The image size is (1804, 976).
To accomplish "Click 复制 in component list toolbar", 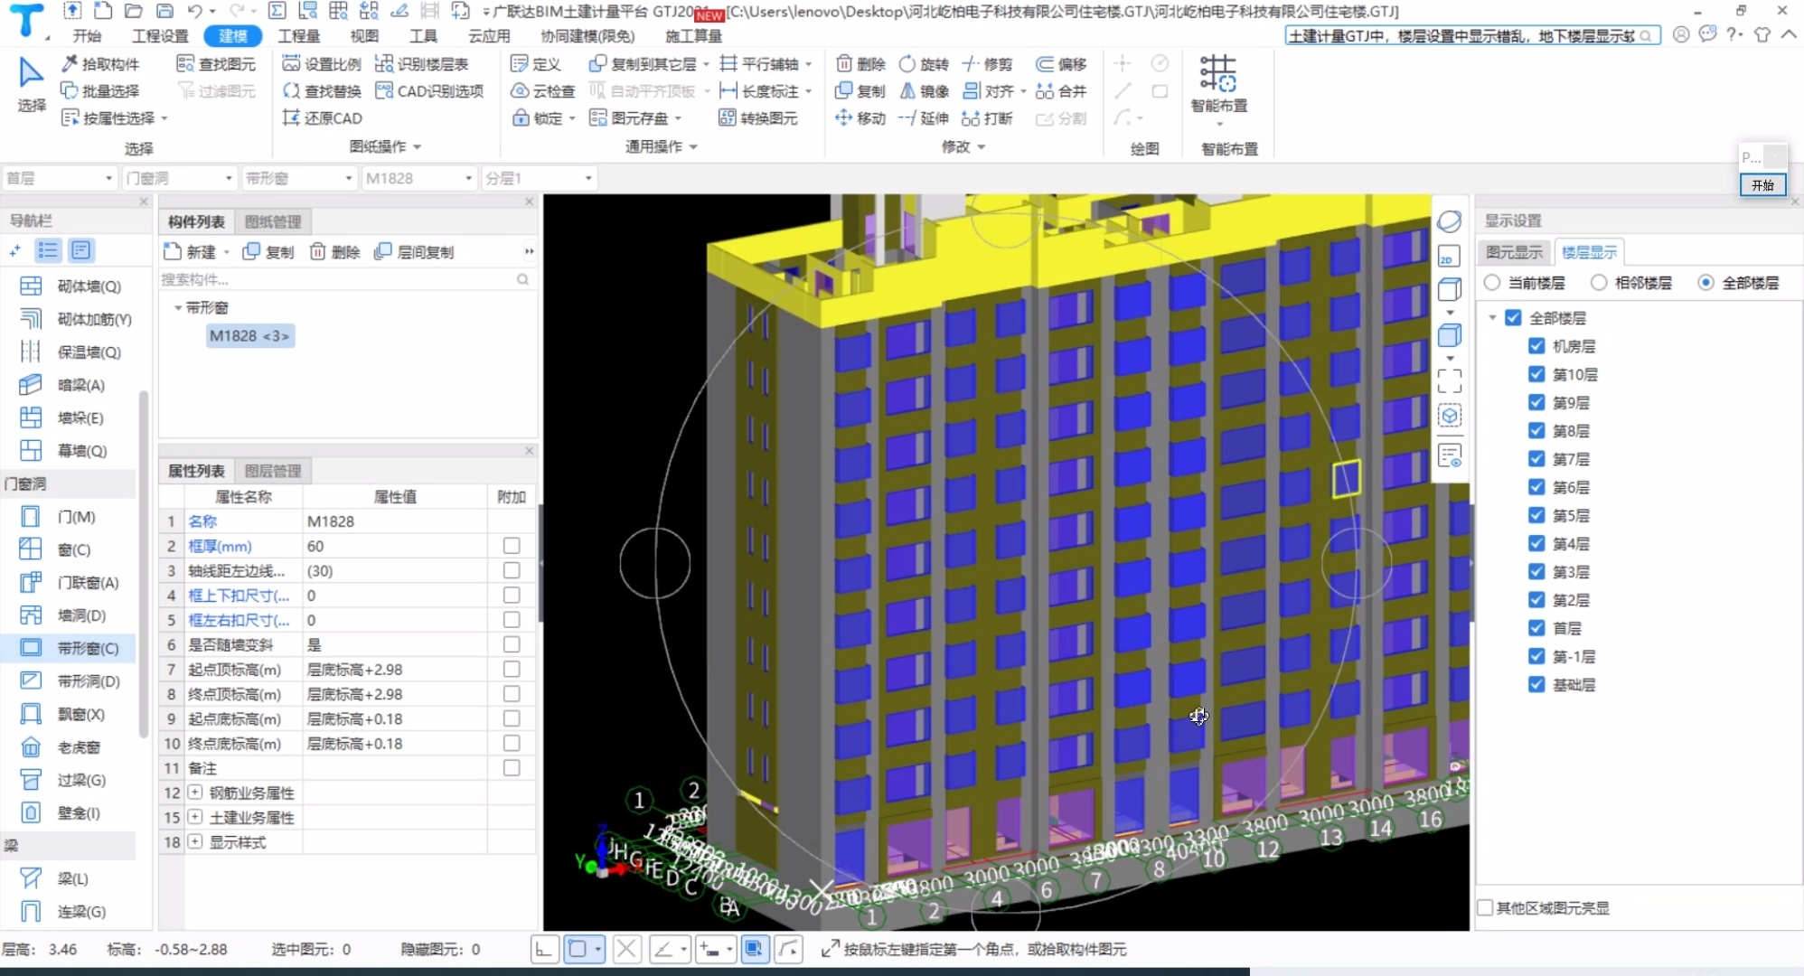I will point(268,252).
